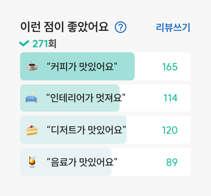Click the coffee cup emoji icon

click(x=32, y=66)
